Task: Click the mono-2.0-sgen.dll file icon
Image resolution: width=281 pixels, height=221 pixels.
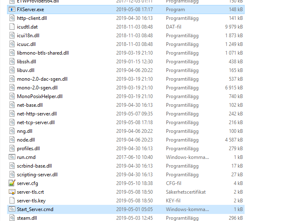Action: [x=12, y=88]
